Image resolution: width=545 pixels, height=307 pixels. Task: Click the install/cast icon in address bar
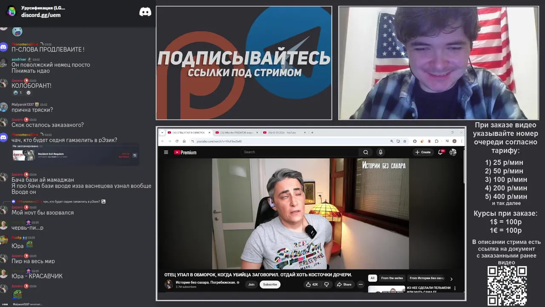[x=398, y=141]
